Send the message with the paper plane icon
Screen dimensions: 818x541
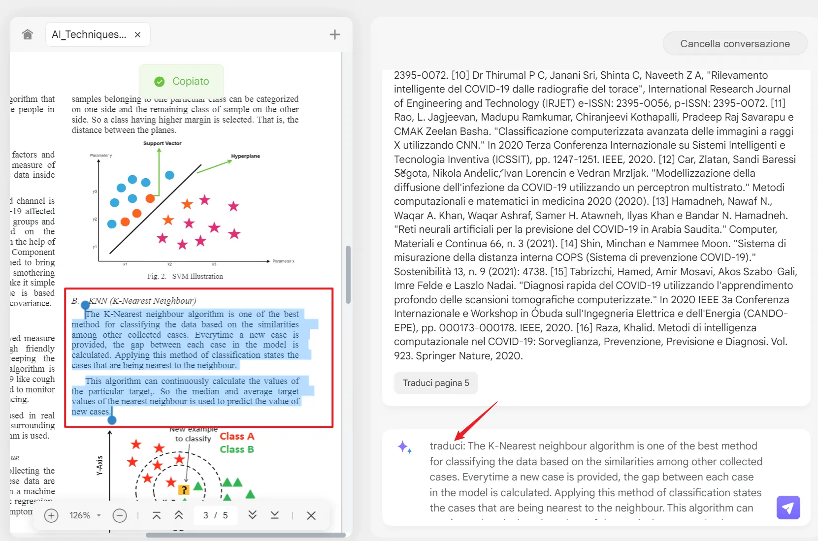pyautogui.click(x=788, y=508)
